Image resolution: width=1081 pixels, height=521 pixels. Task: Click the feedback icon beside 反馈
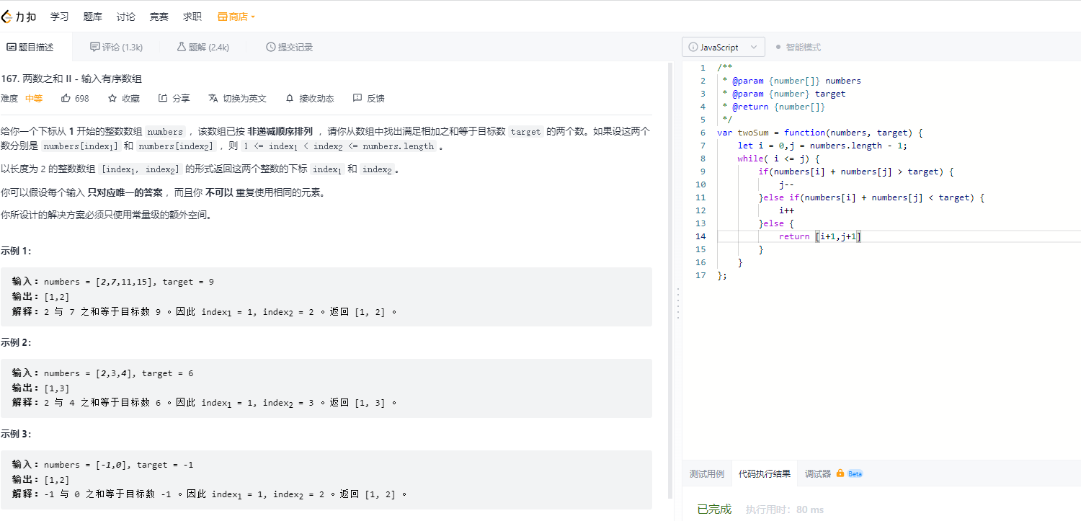tap(357, 98)
